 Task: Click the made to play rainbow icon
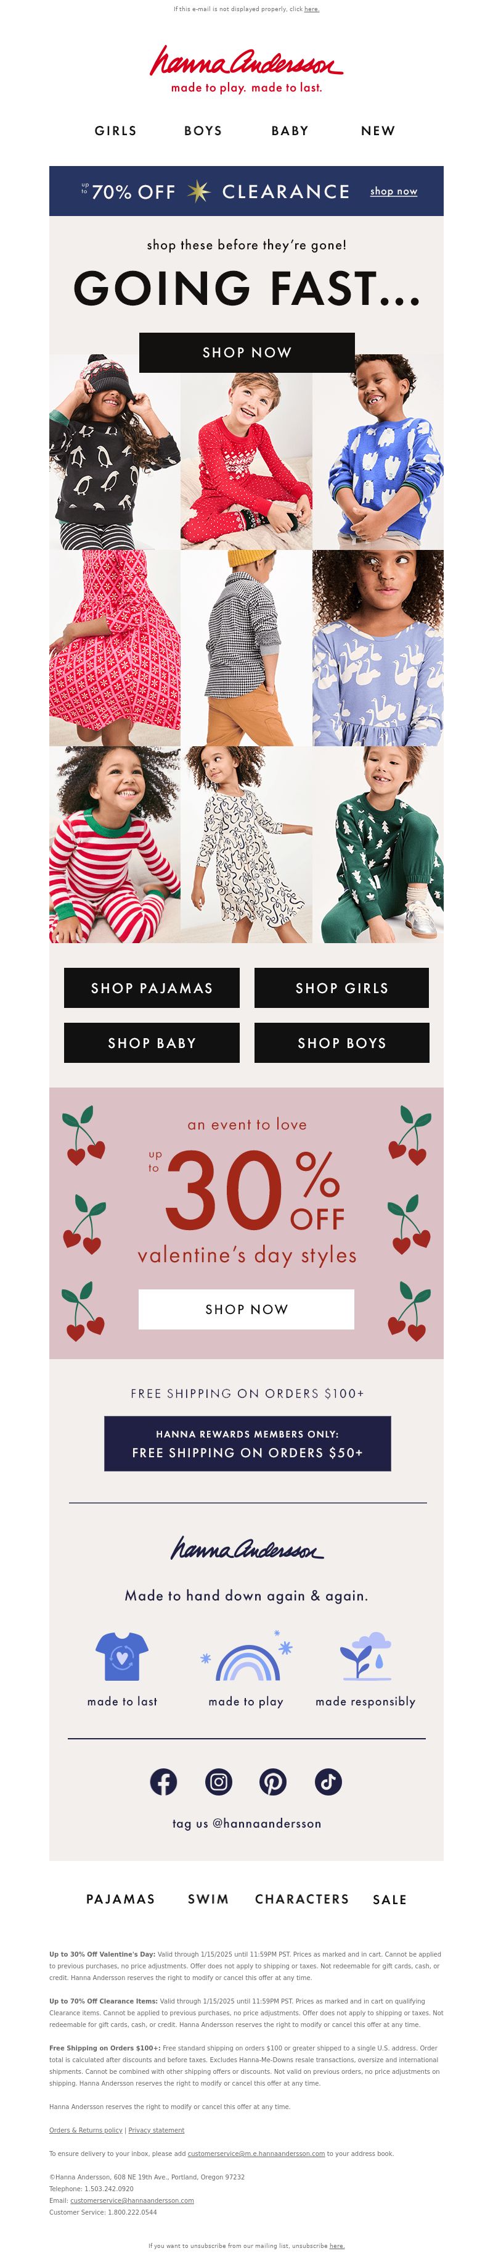(x=246, y=1656)
